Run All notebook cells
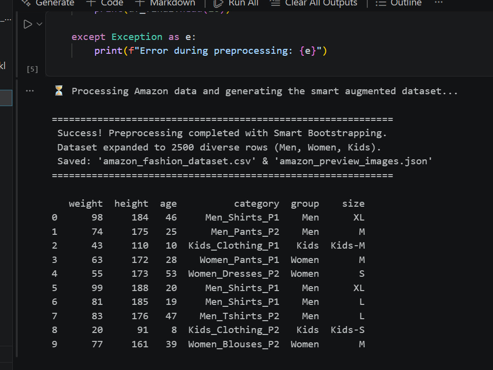 click(236, 3)
